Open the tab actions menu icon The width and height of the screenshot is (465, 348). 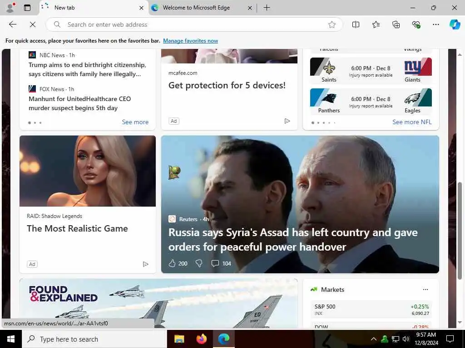click(27, 8)
